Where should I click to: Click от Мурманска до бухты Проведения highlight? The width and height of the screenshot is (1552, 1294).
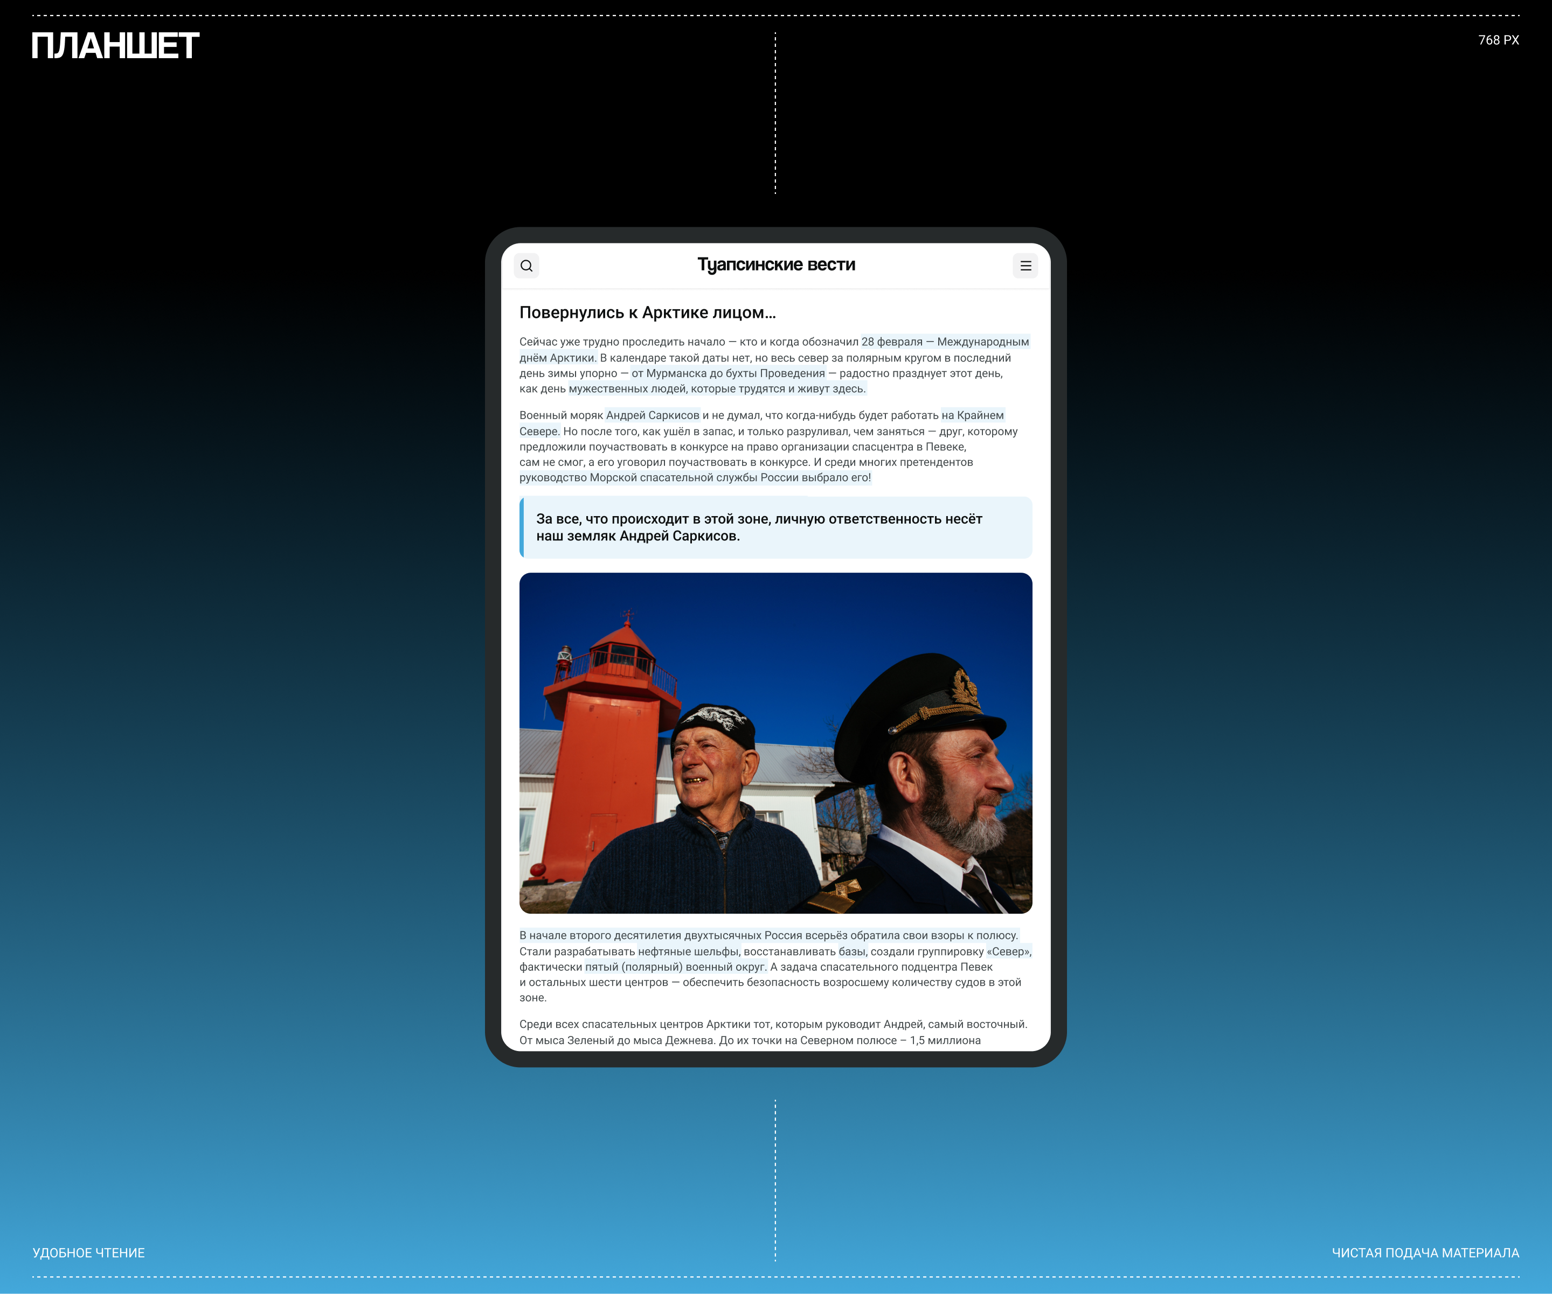[729, 374]
